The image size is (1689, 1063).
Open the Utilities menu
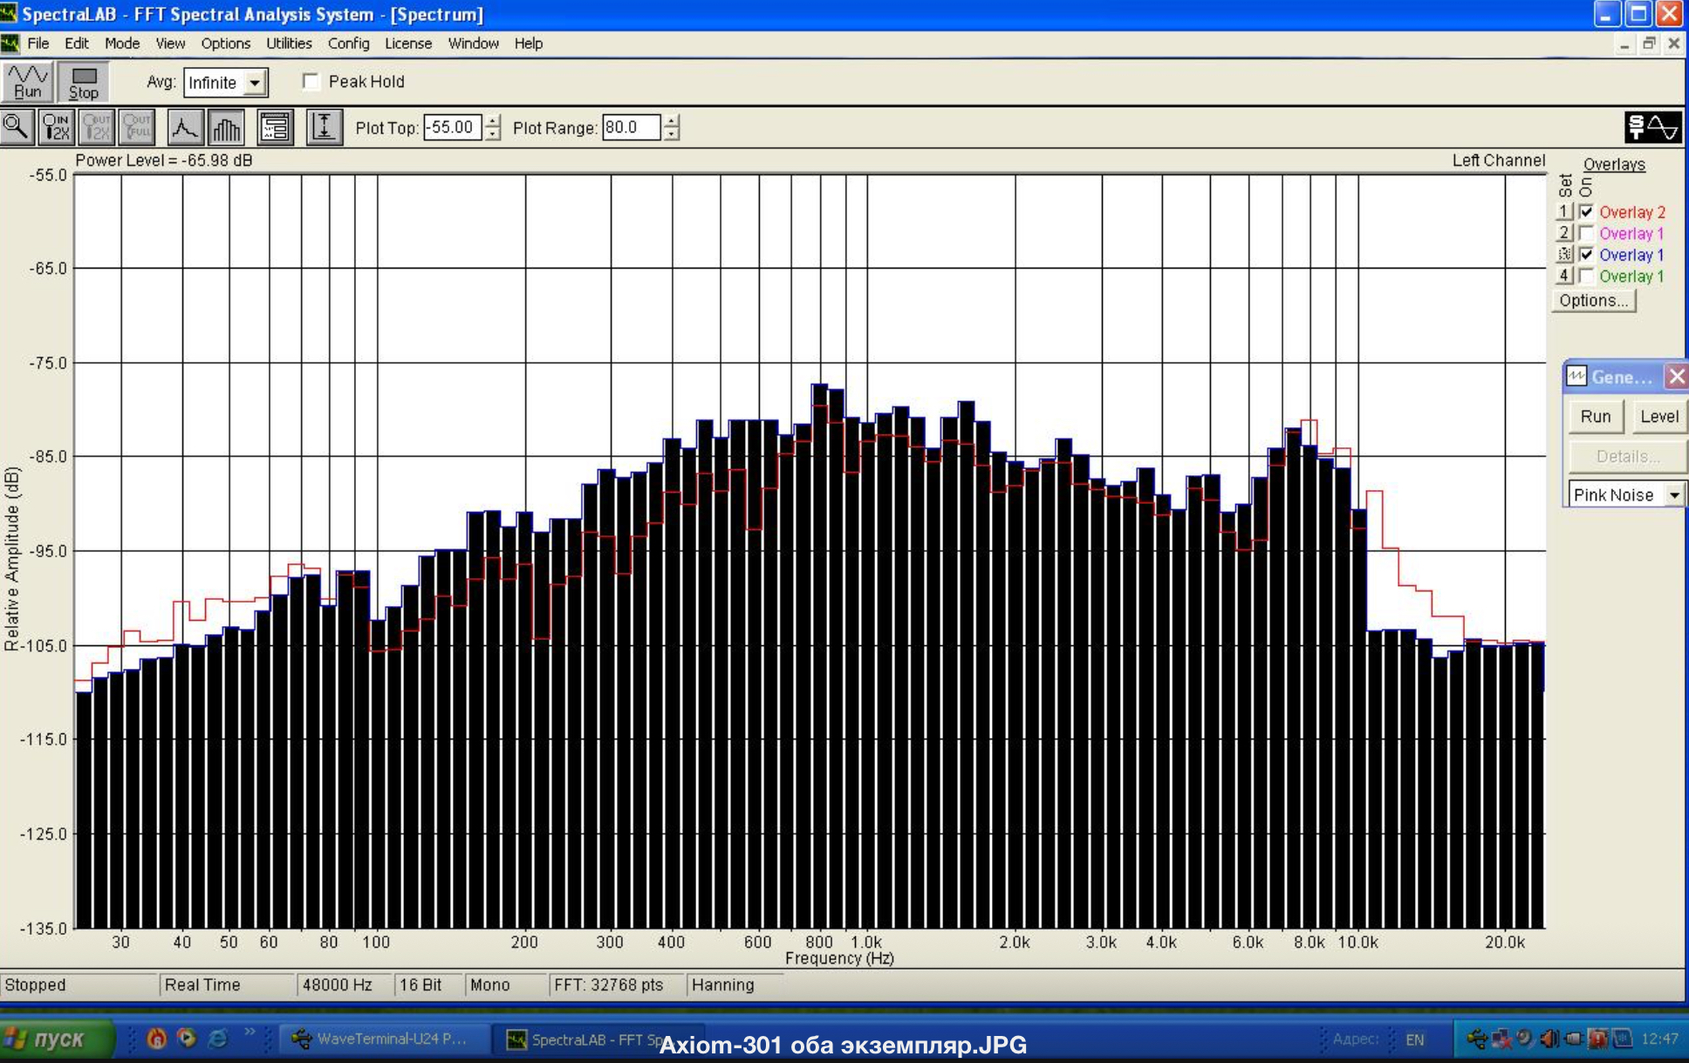pos(288,44)
